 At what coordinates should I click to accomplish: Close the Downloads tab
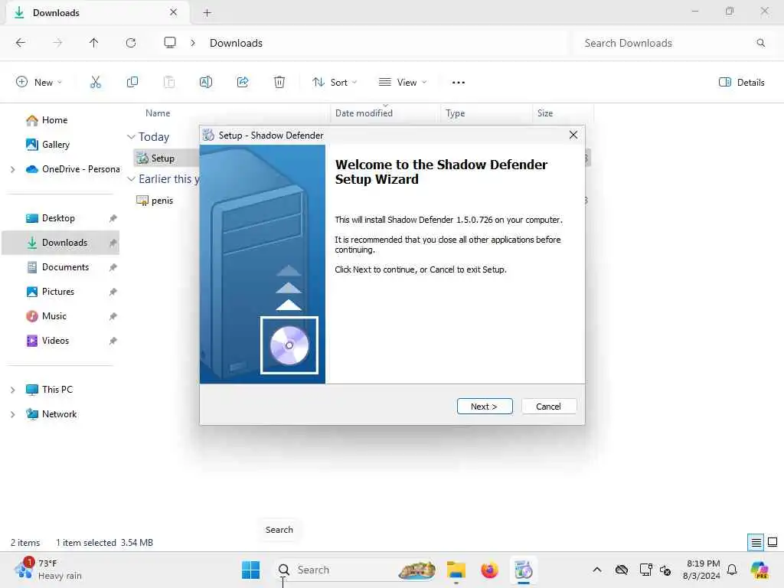tap(174, 12)
